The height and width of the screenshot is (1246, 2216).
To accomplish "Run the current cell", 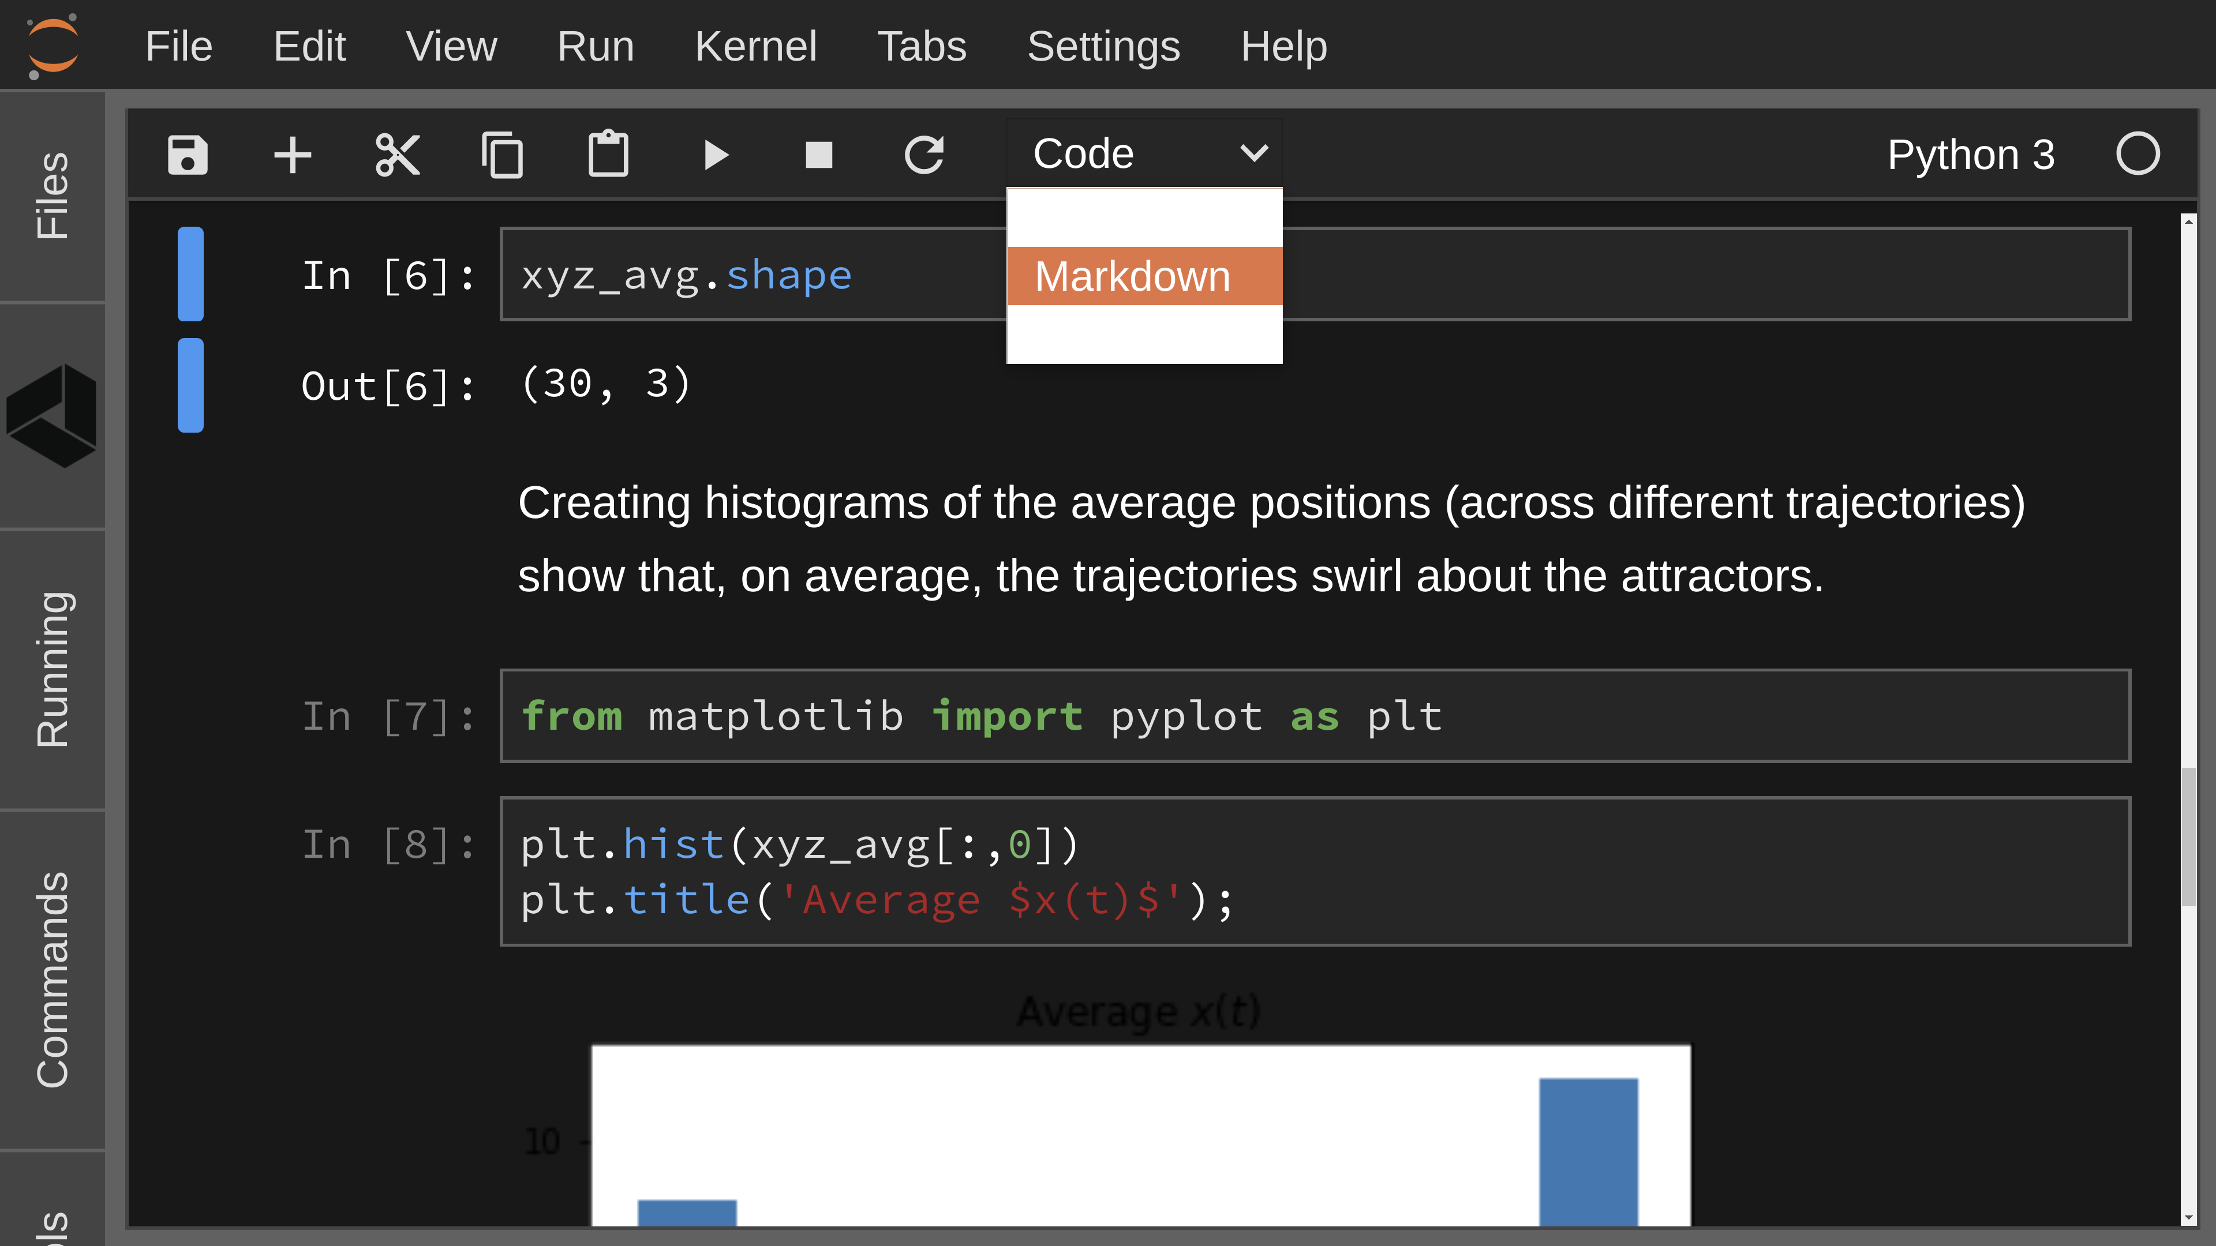I will 714,154.
